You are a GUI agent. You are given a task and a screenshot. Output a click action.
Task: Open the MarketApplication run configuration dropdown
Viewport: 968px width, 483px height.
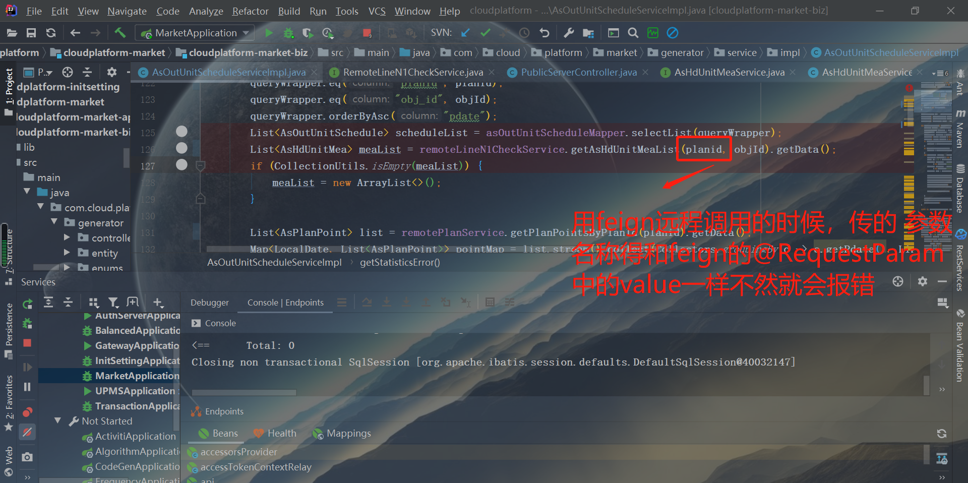195,33
